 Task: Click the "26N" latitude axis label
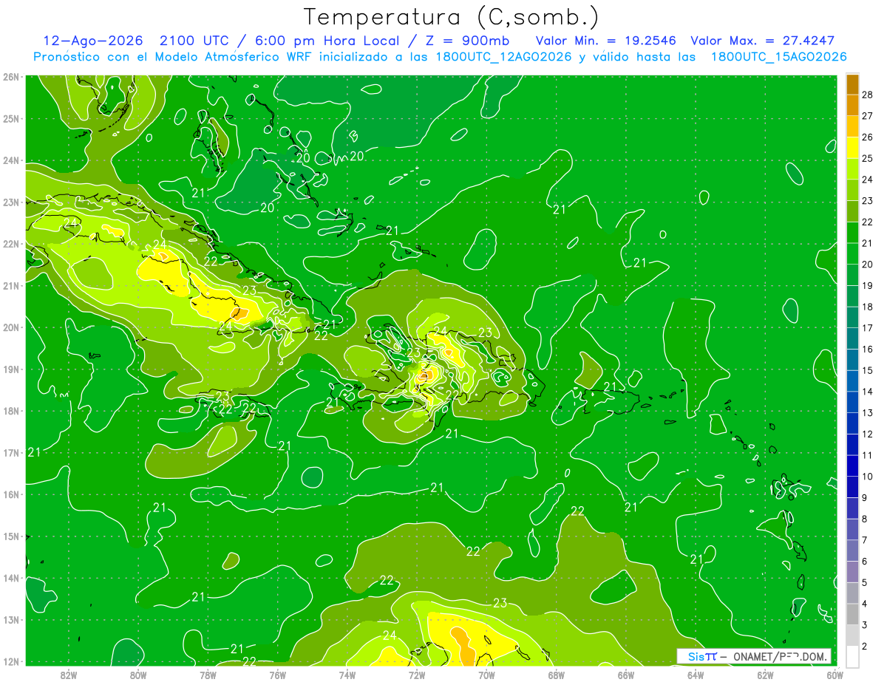(11, 77)
